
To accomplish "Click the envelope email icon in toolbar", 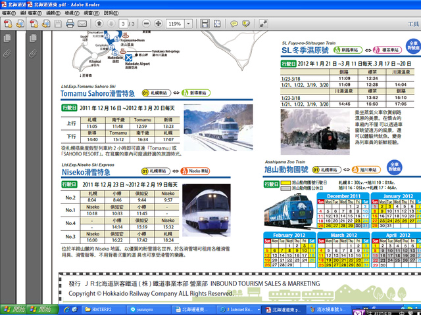I will 82,24.
